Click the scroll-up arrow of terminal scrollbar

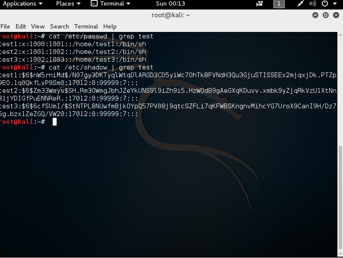point(340,35)
